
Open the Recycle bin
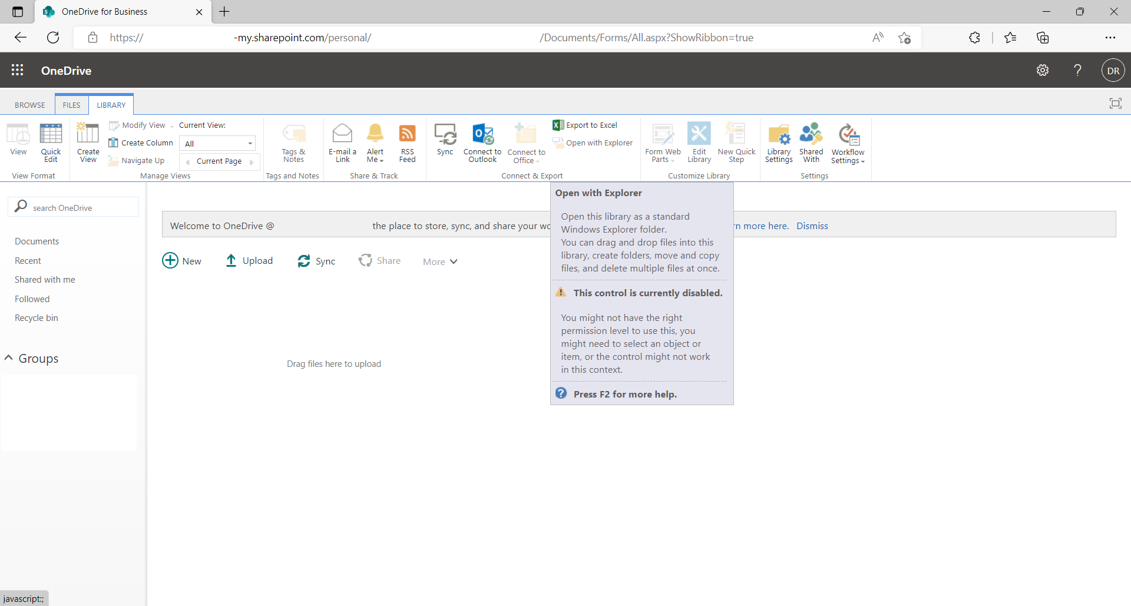pyautogui.click(x=36, y=318)
